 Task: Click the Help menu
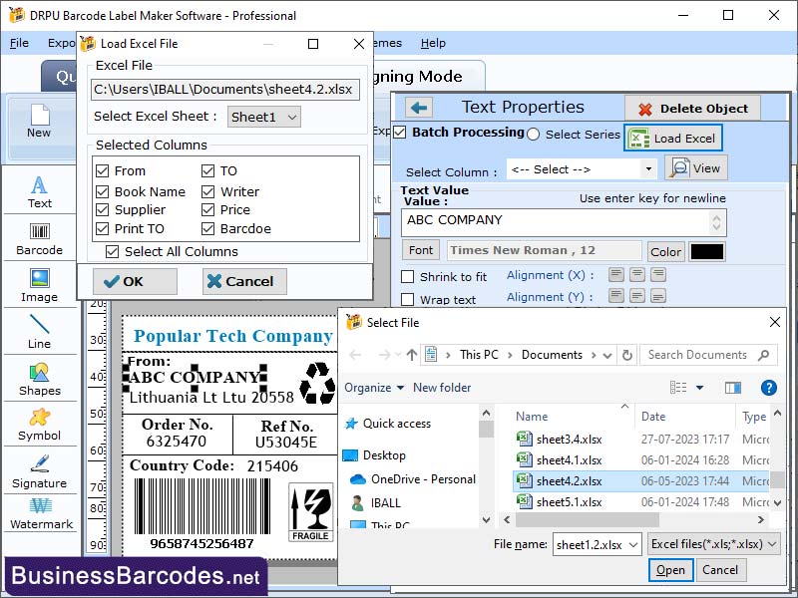click(x=431, y=43)
